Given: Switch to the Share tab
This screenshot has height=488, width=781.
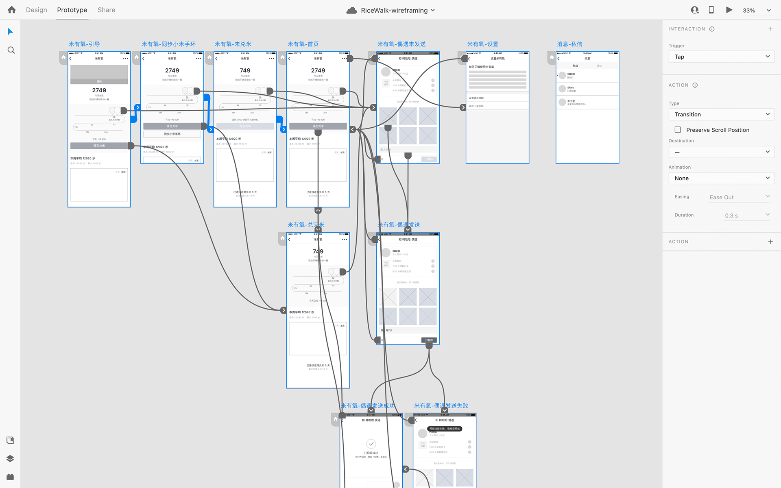Looking at the screenshot, I should click(106, 10).
